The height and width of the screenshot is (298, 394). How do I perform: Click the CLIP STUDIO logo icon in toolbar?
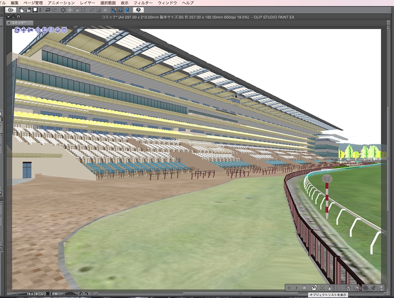[11, 11]
